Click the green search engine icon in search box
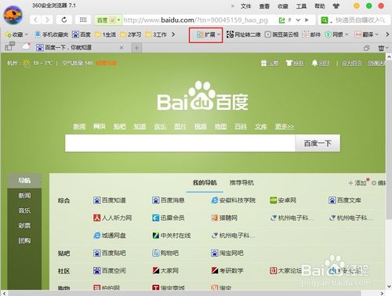Viewport: 392px width, 296px height. 325,20
